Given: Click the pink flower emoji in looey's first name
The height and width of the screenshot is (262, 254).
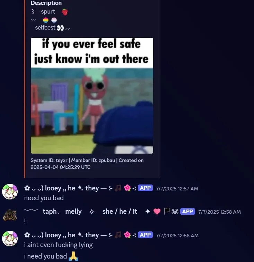Looking at the screenshot, I should tap(127, 188).
